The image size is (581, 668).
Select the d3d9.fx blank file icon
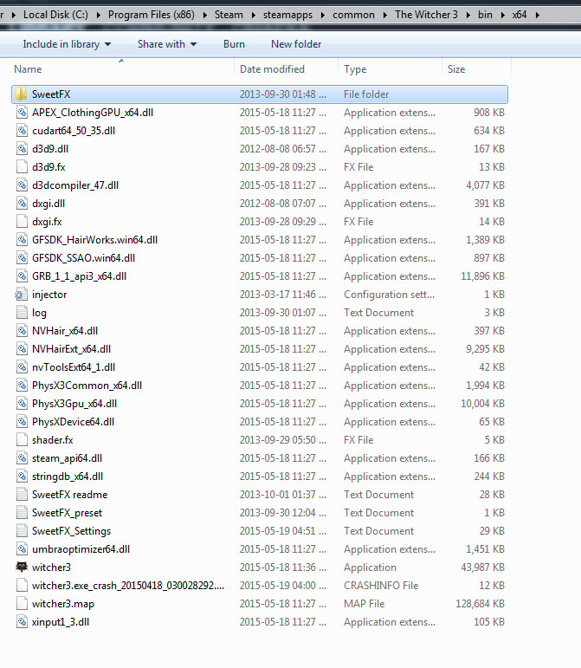[22, 167]
